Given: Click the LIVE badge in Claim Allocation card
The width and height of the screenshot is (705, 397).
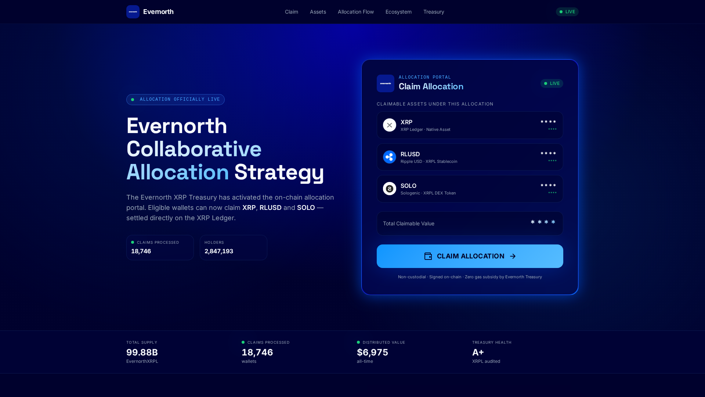Looking at the screenshot, I should pyautogui.click(x=552, y=83).
